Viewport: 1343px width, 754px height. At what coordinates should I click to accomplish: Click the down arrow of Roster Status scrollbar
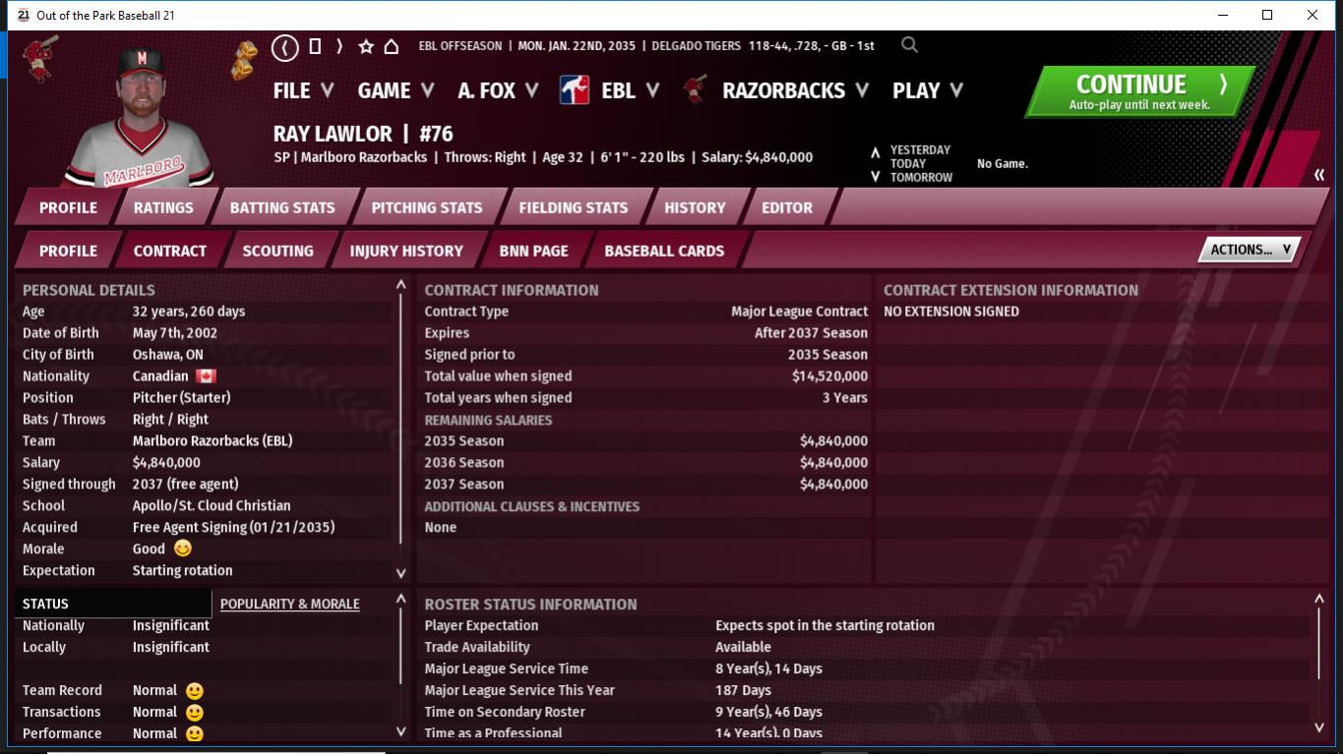[x=1319, y=728]
